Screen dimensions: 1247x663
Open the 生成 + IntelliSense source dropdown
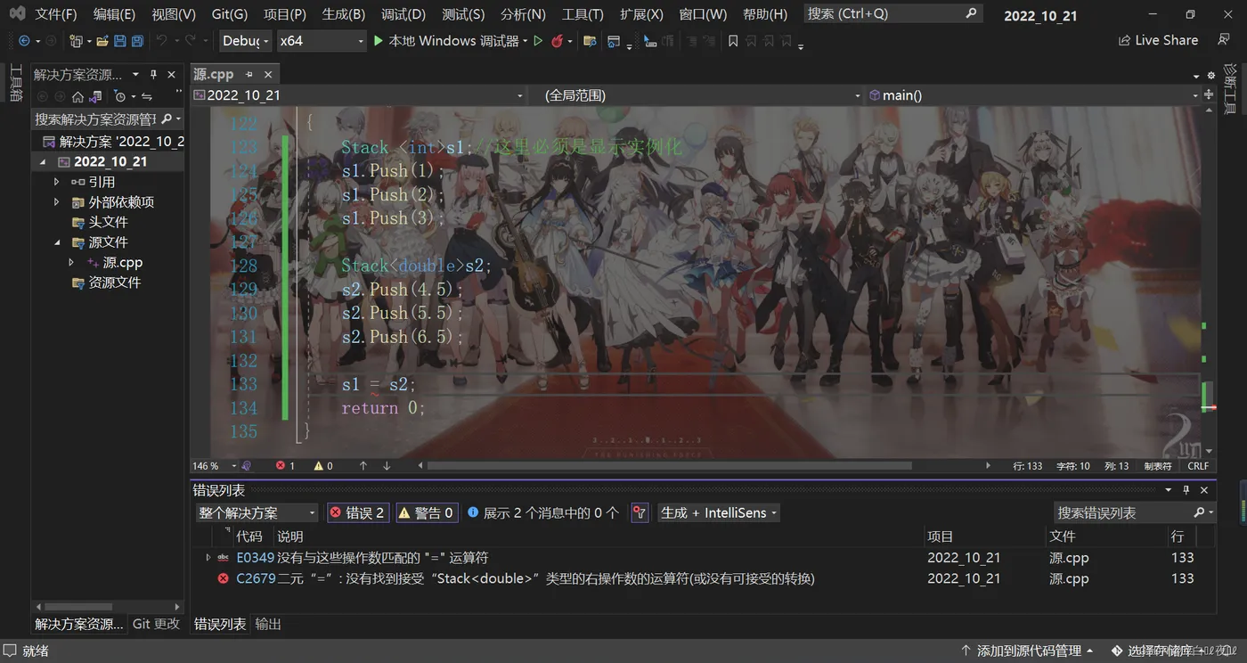(x=718, y=513)
